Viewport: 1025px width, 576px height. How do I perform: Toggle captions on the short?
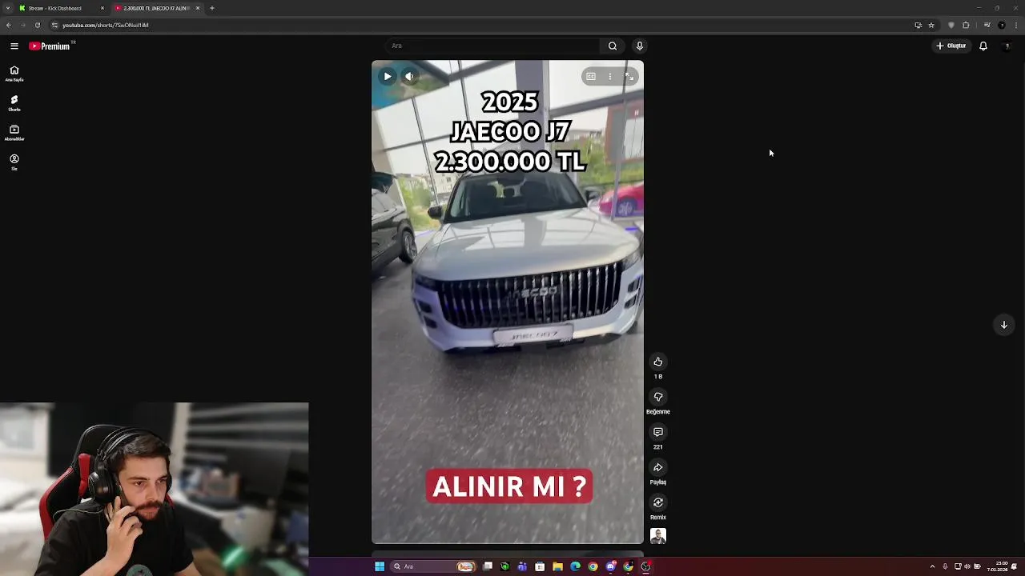click(x=591, y=77)
